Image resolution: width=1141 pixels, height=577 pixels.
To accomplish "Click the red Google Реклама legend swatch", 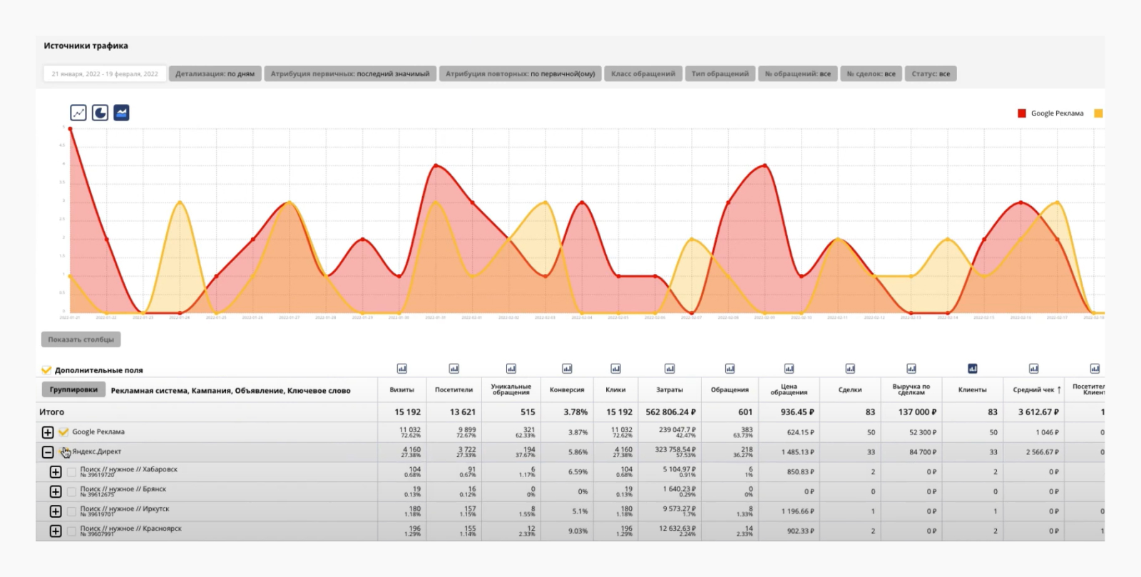I will pyautogui.click(x=1022, y=113).
